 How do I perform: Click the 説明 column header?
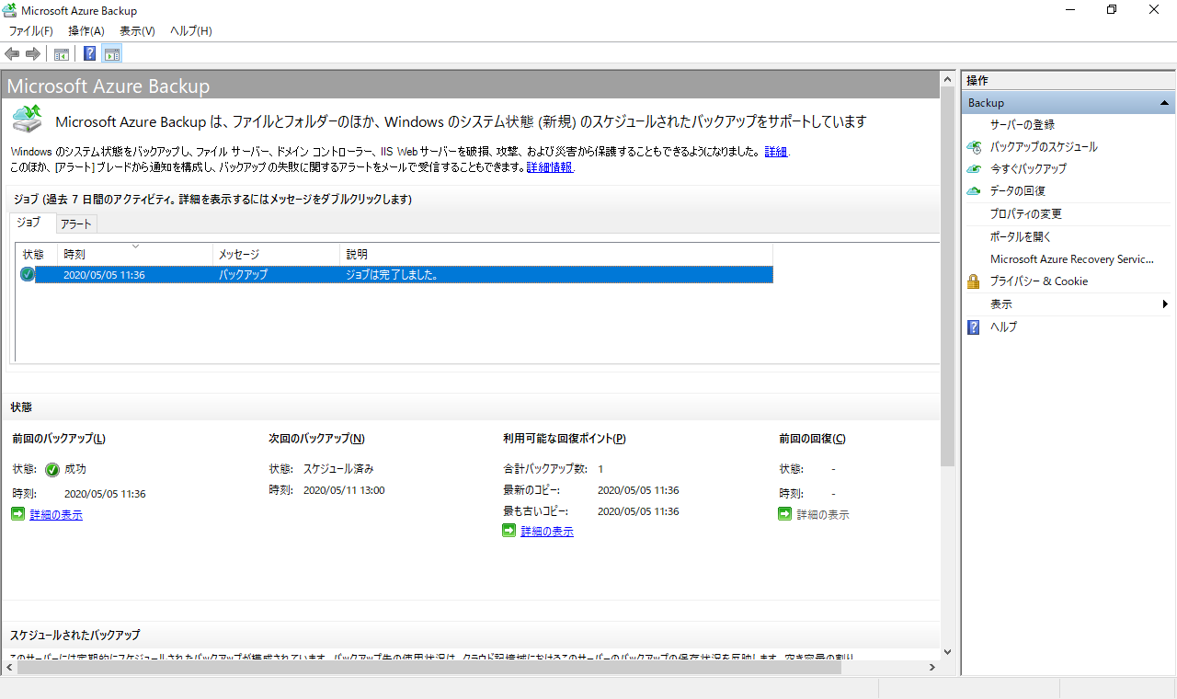click(x=556, y=254)
